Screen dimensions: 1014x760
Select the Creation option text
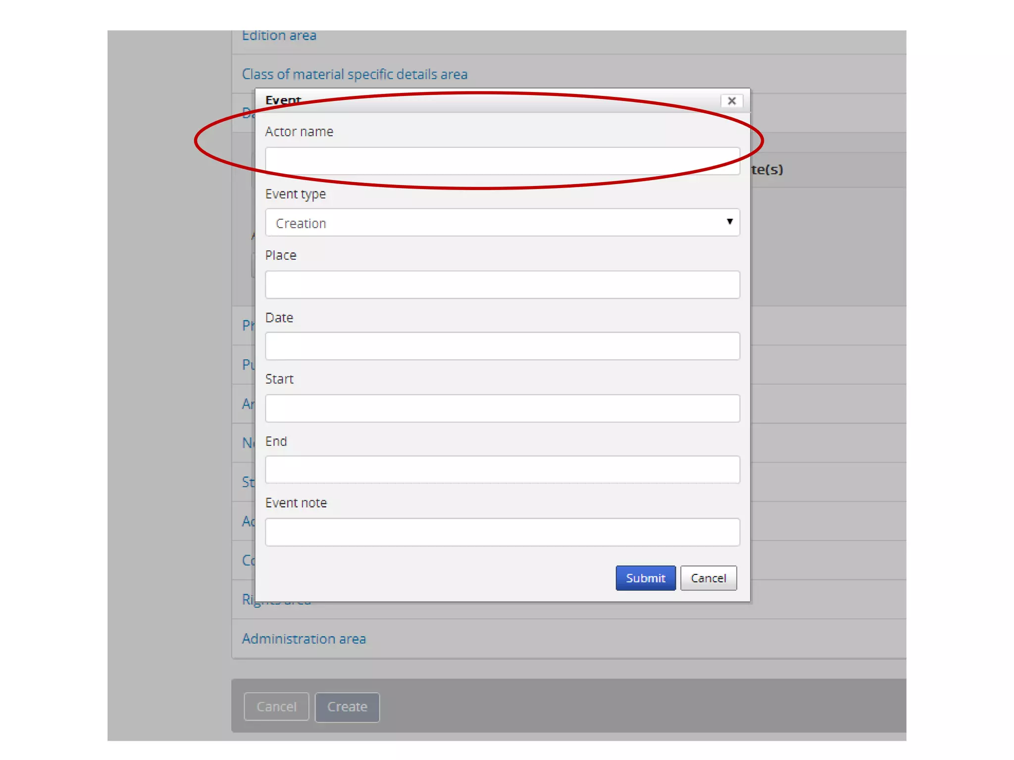tap(301, 224)
